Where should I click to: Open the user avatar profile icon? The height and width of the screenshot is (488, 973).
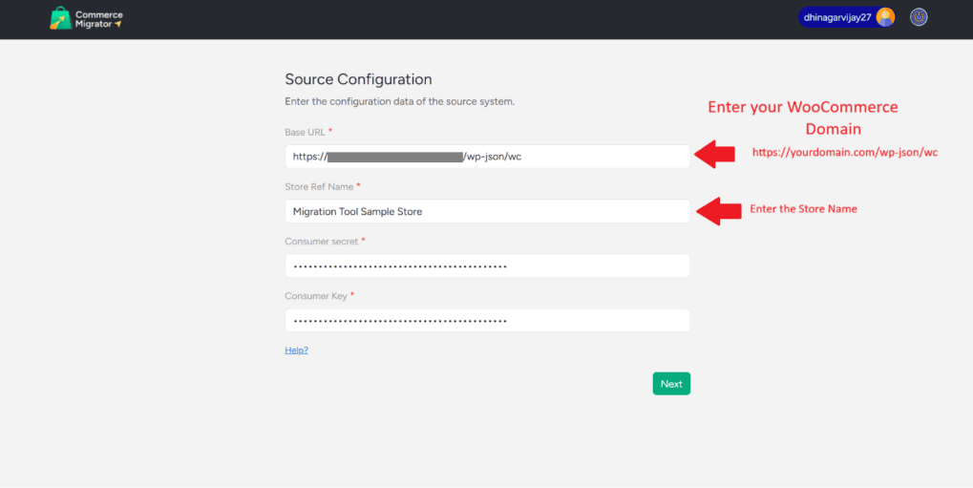(x=885, y=17)
